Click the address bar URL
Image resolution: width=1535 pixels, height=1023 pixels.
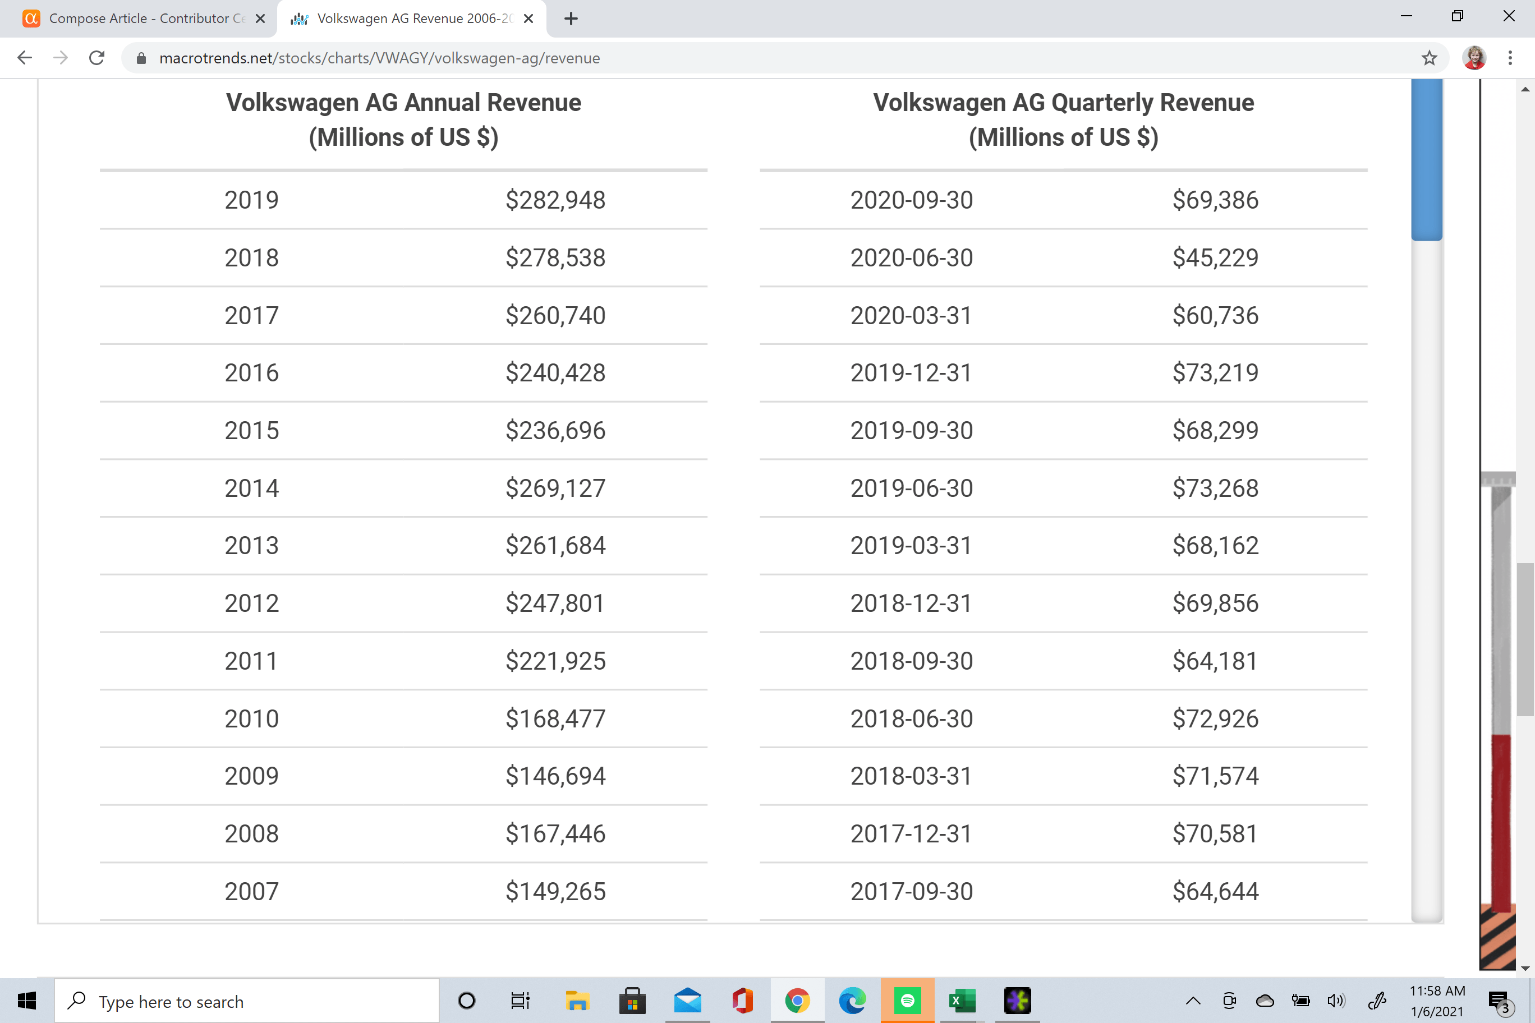[x=379, y=58]
